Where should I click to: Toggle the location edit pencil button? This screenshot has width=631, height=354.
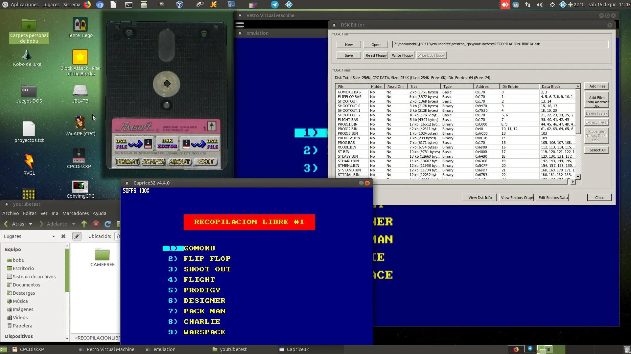click(x=77, y=236)
